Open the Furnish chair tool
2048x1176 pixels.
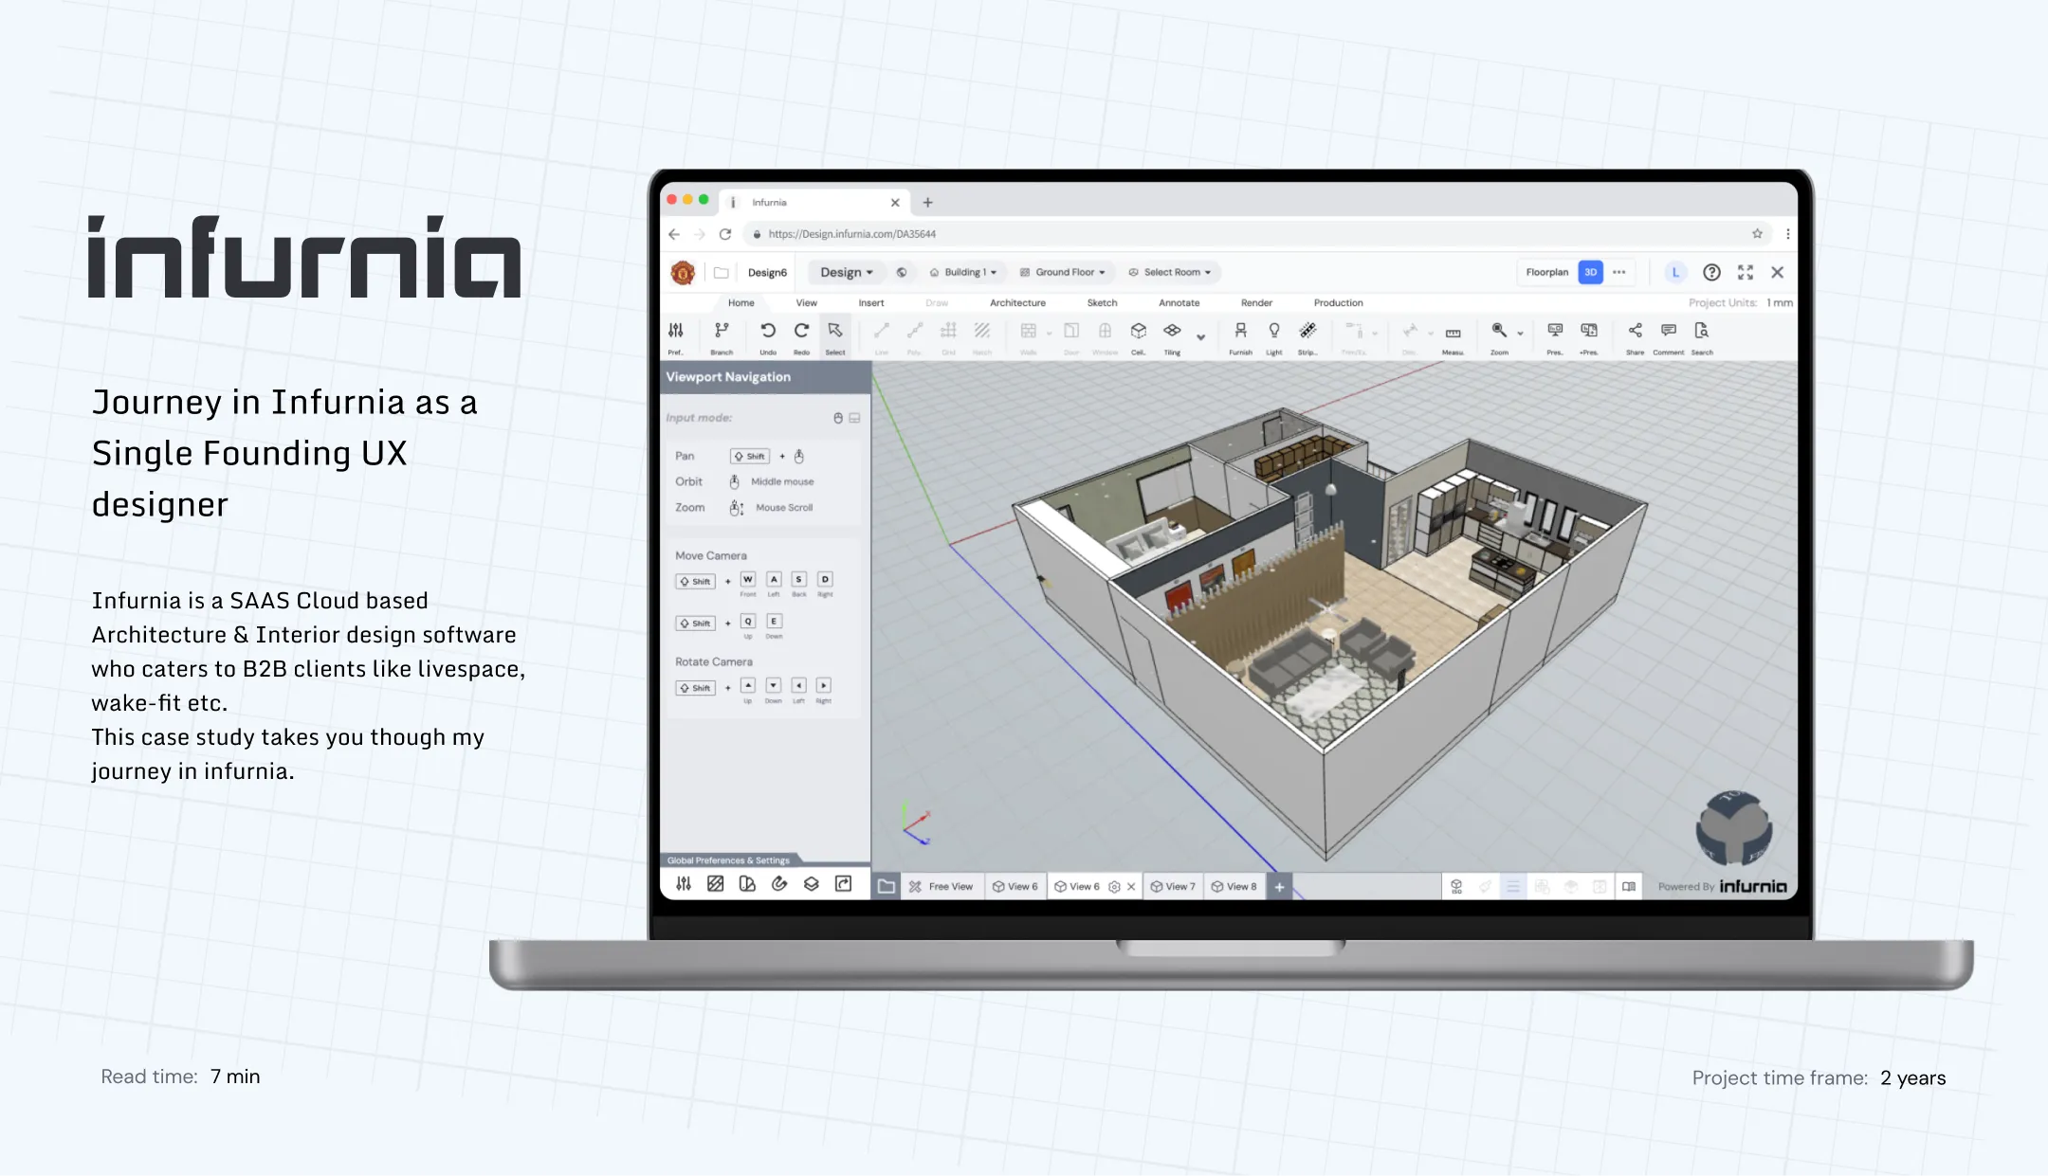[x=1240, y=336]
